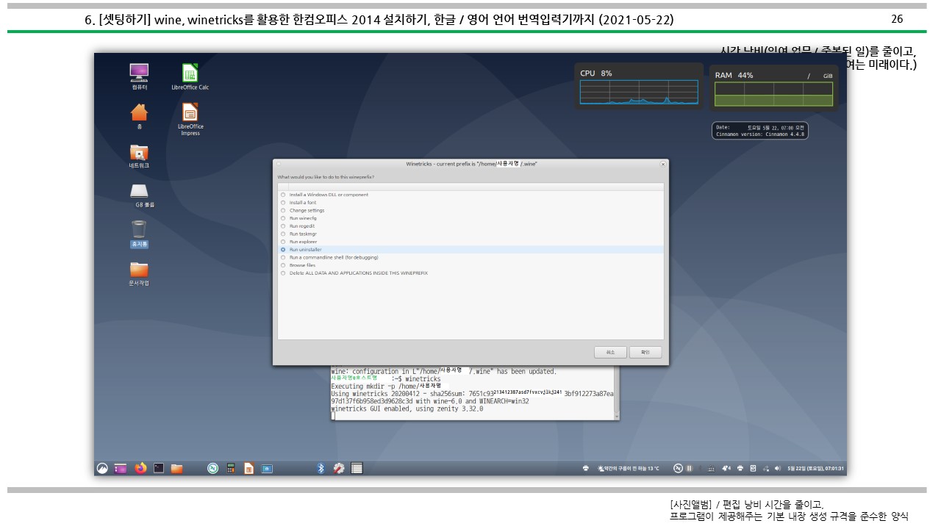Screen dimensions: 941x529
Task: Open the orange document taskbar launcher
Action: [248, 468]
